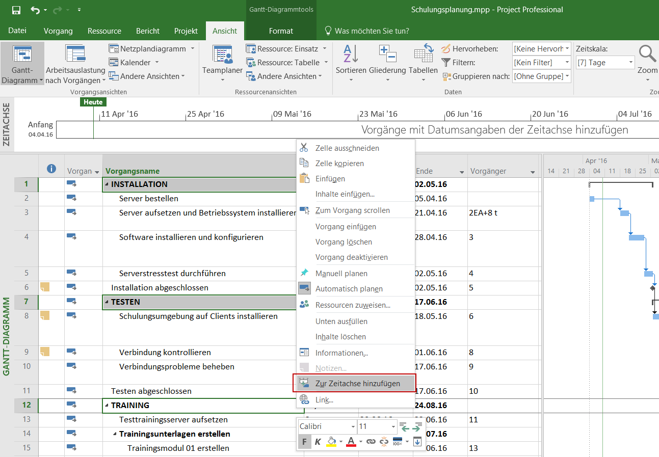Select the 'Server bestellen' task name cell
Screen dimensions: 659x457
pos(149,199)
